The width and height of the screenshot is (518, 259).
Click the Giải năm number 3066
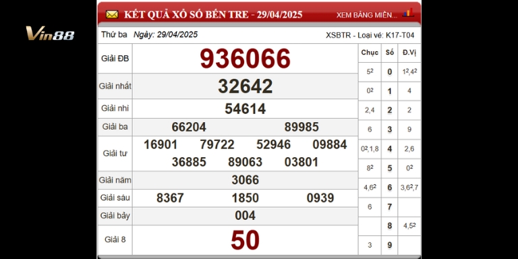(x=245, y=180)
